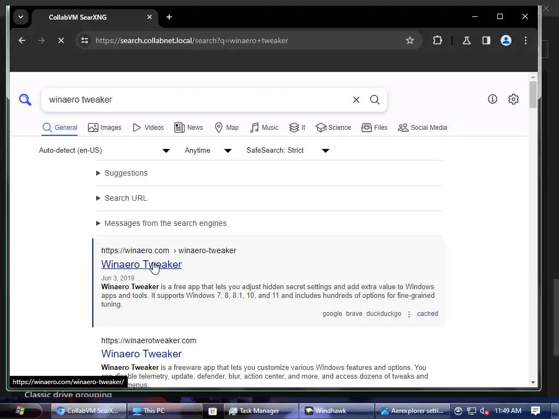Open the first result's three-dot options
559x419 pixels.
pos(409,314)
